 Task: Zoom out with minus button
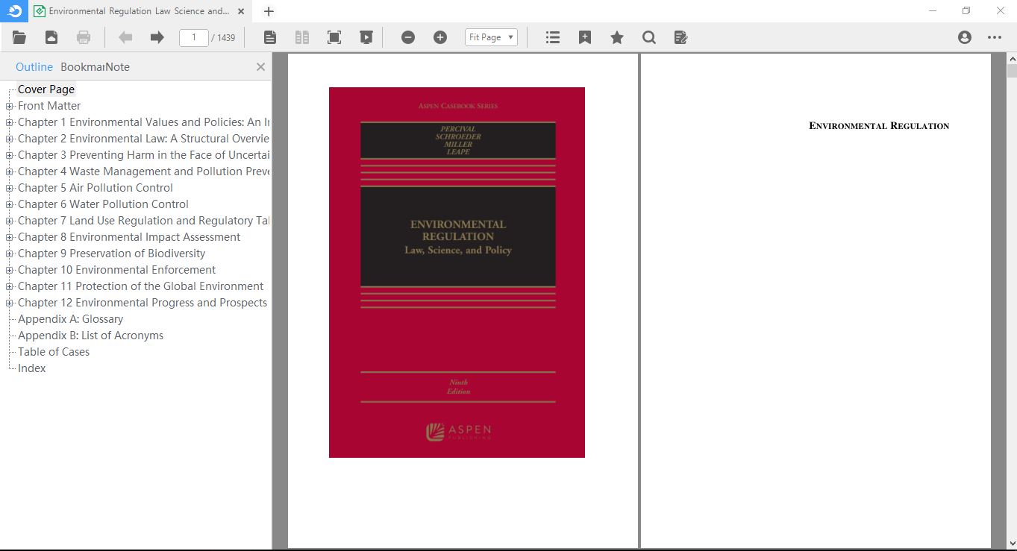(408, 37)
